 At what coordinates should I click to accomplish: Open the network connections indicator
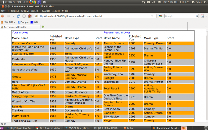coord(143,2)
